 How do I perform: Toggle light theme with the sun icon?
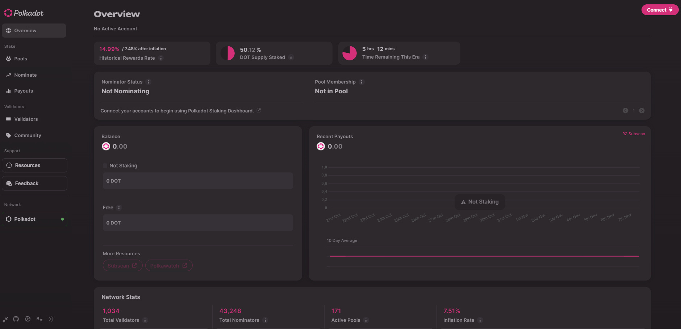point(51,319)
